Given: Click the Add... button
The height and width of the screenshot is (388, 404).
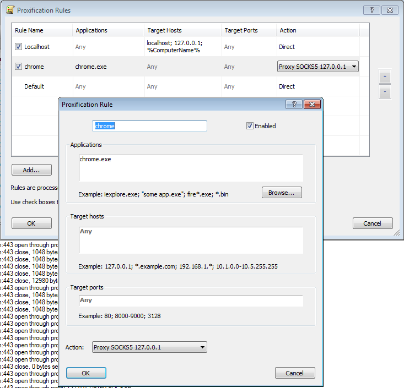Looking at the screenshot, I should (x=31, y=170).
